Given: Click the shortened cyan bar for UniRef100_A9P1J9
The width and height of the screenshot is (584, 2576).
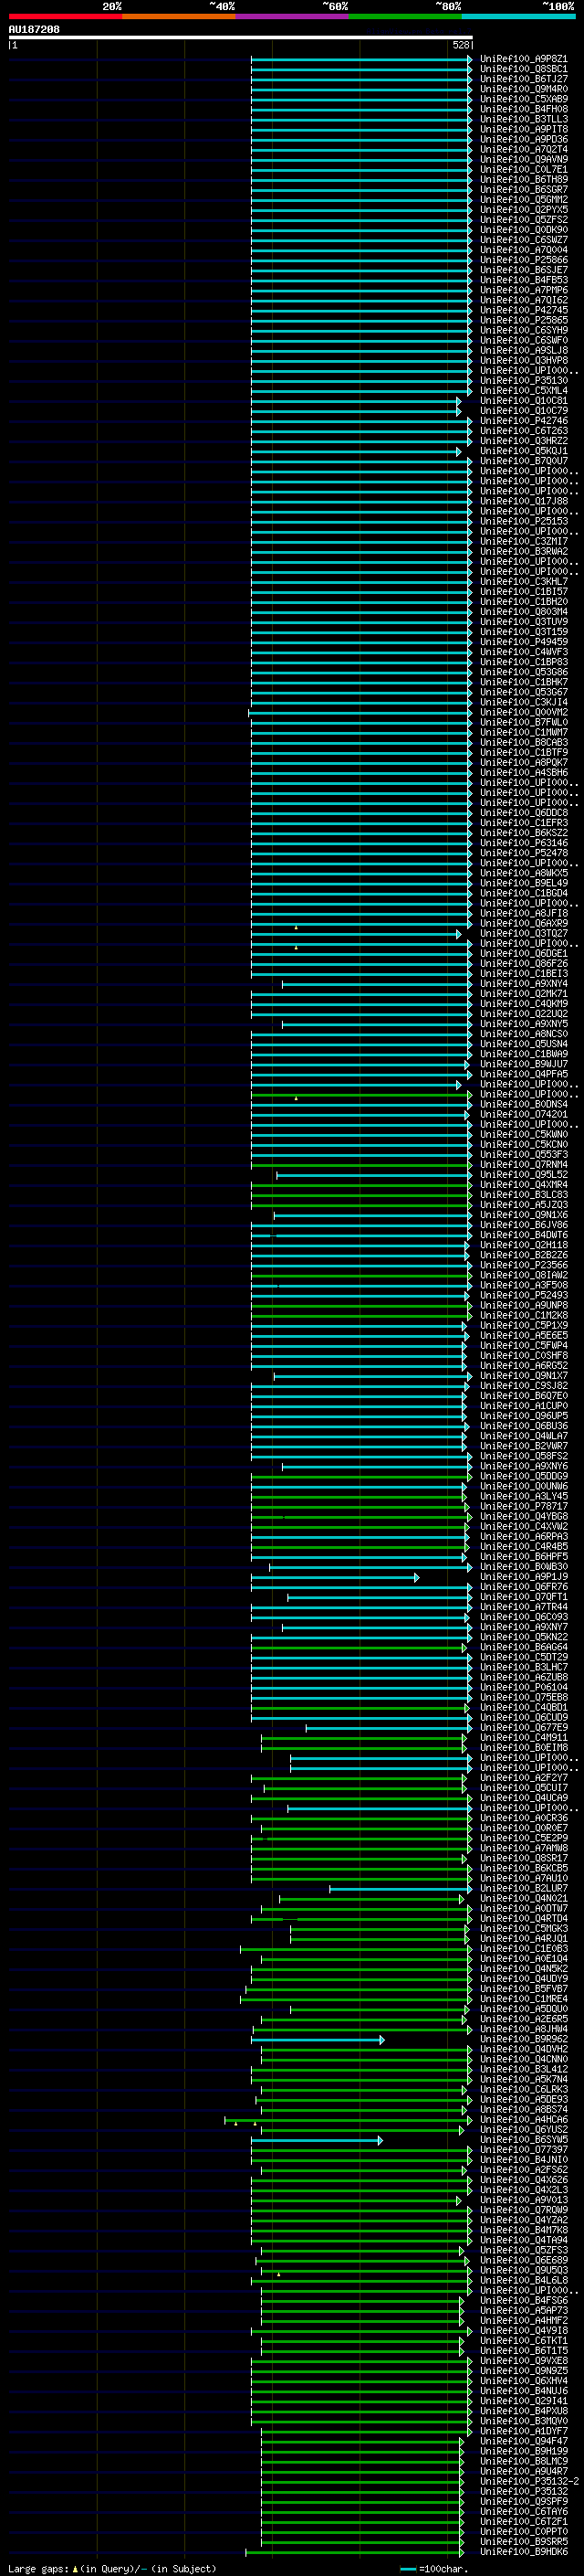Looking at the screenshot, I should pos(334,1577).
